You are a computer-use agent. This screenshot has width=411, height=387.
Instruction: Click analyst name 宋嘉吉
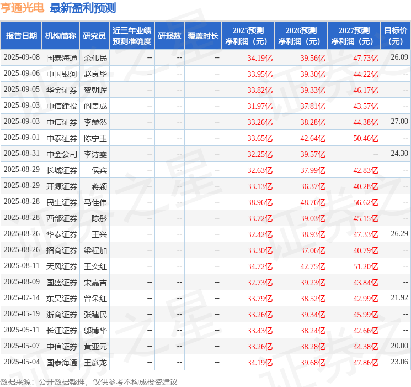[x=95, y=283]
